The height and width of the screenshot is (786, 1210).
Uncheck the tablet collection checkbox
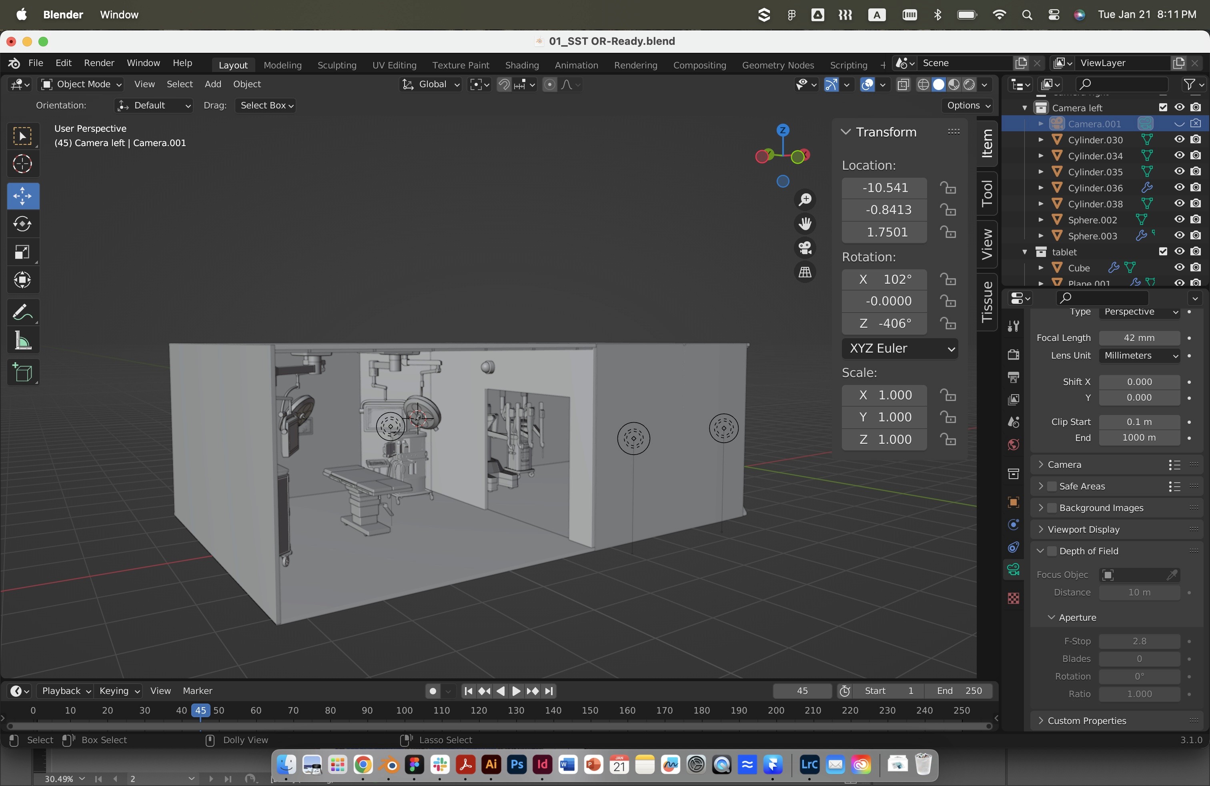click(1163, 252)
